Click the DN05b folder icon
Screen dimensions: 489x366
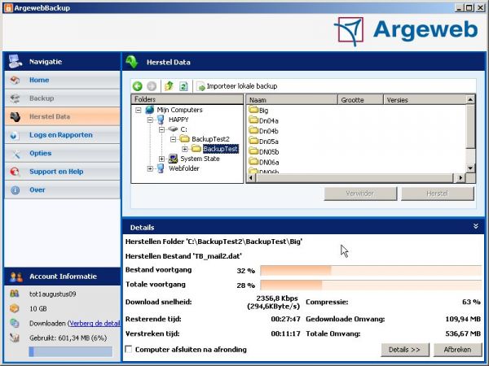pyautogui.click(x=253, y=151)
